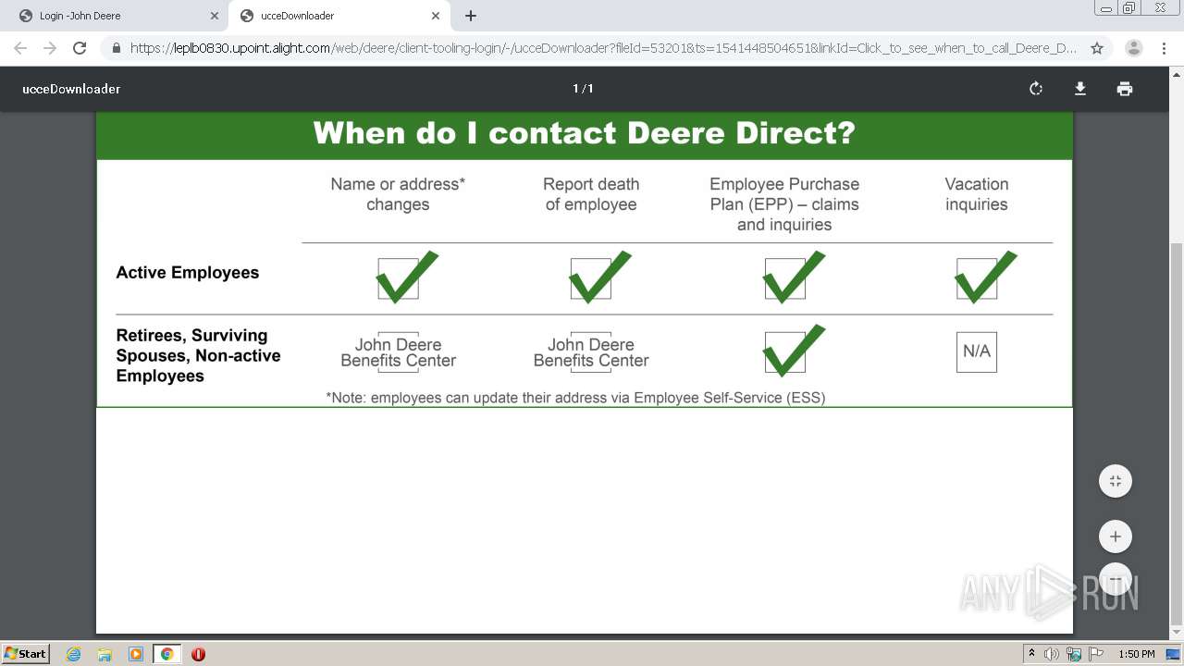This screenshot has height=666, width=1184.
Task: Click the taskbar clock 1:50 PM
Action: (x=1137, y=654)
